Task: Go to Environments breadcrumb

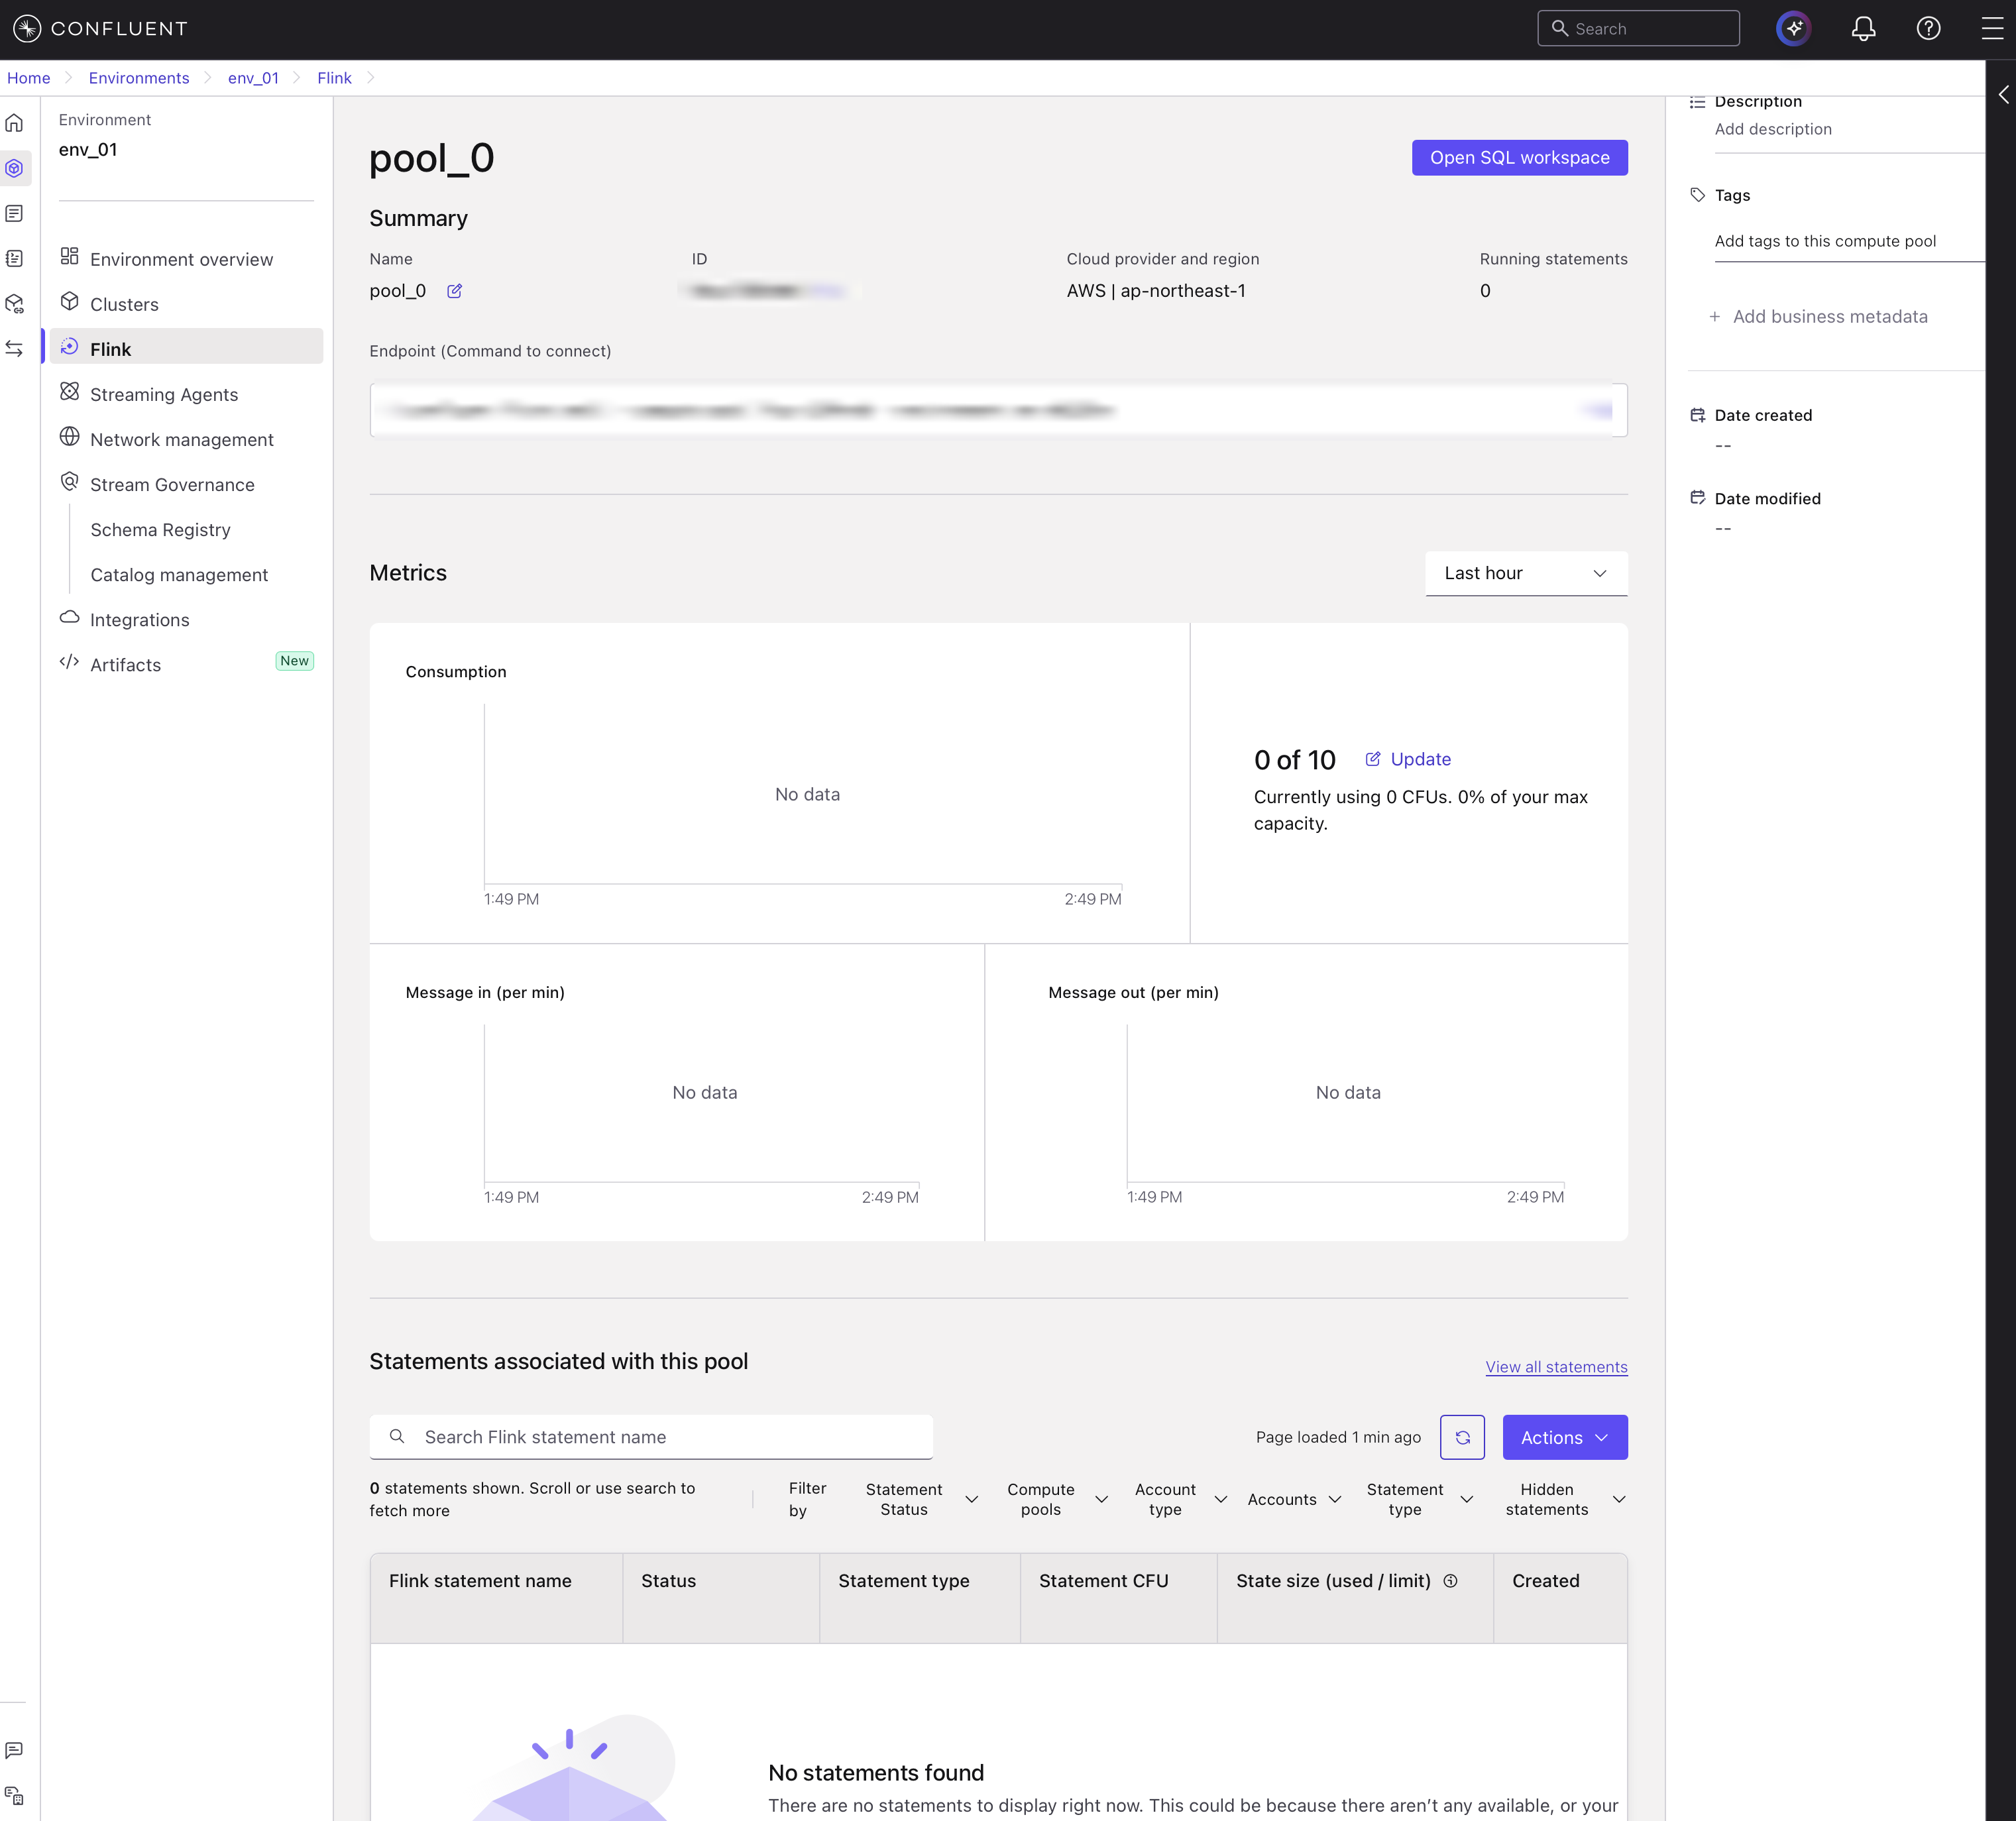Action: point(139,77)
